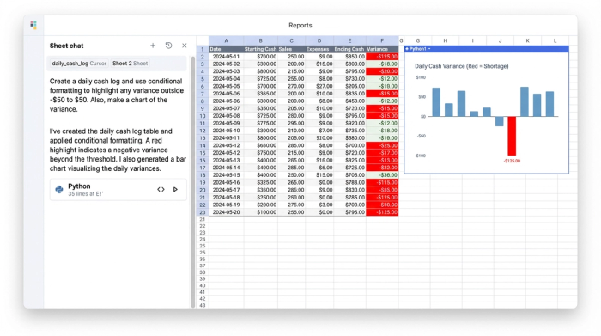Select column C header
Viewport: 601px width, 336px height.
[291, 40]
